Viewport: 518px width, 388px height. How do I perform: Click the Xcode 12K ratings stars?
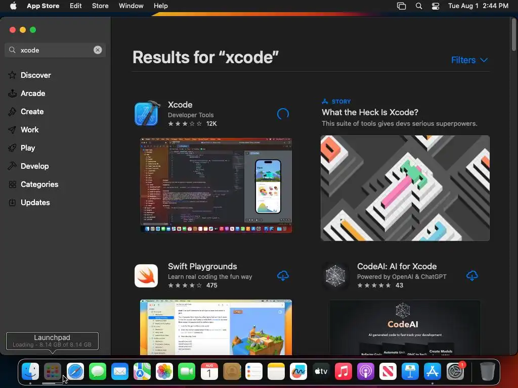coord(185,124)
